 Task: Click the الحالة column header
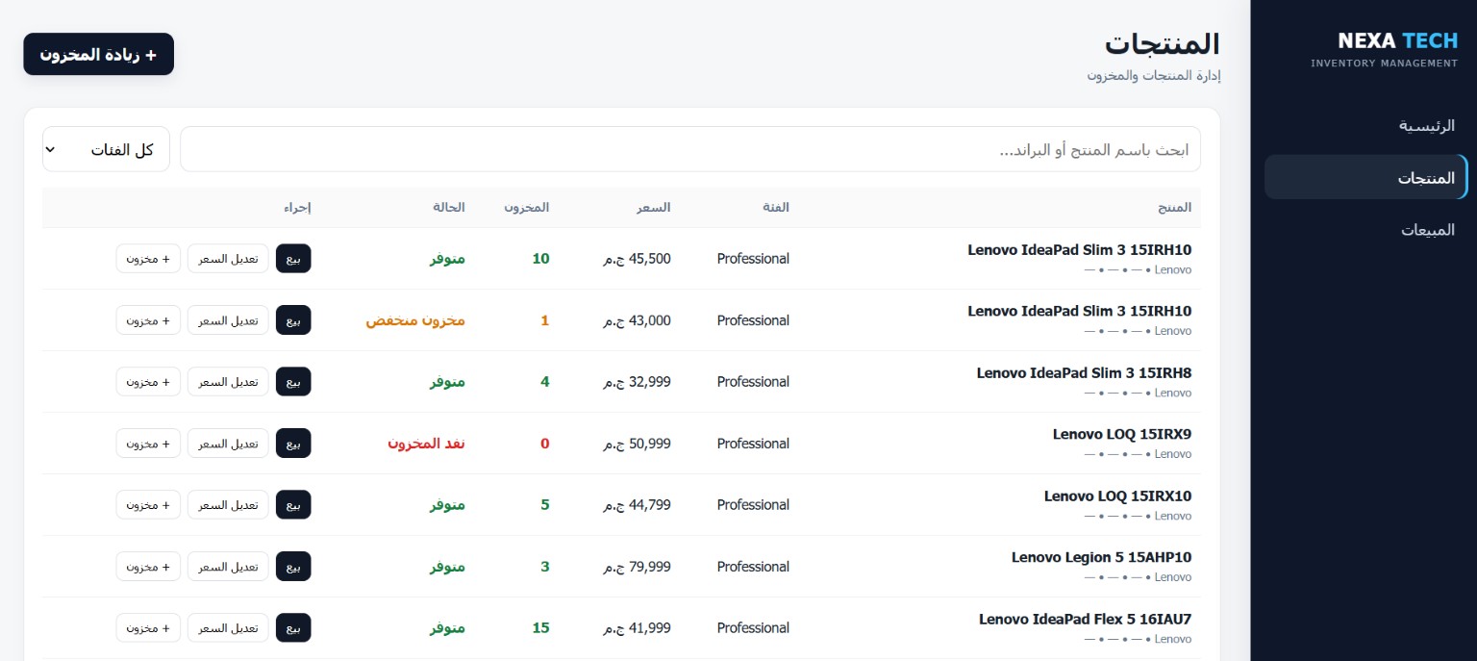(x=449, y=207)
